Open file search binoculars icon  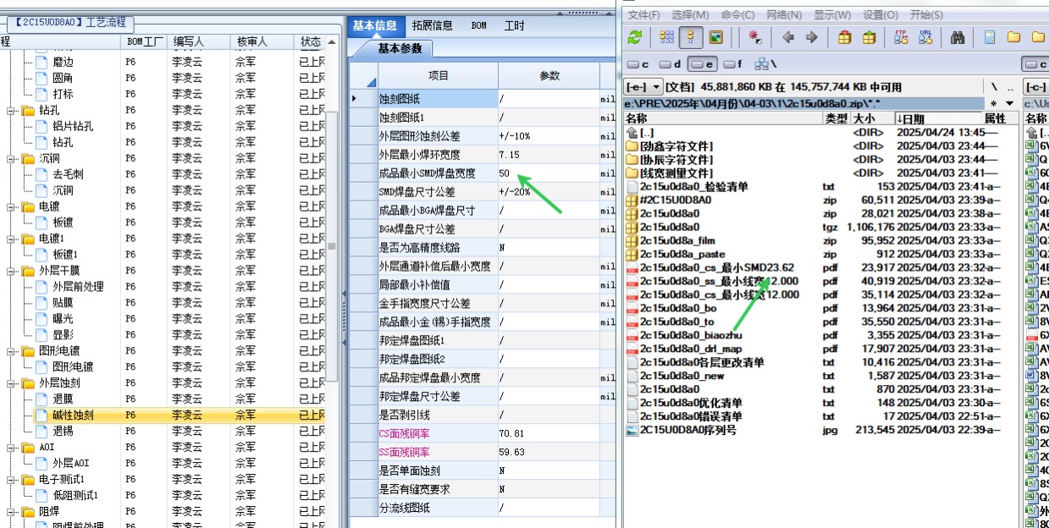[958, 37]
